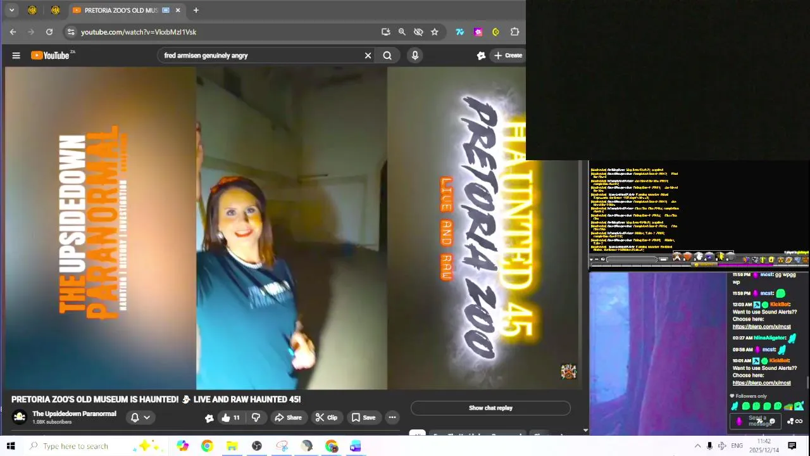Open Snipping Tool from the taskbar
The image size is (810, 456).
click(282, 446)
